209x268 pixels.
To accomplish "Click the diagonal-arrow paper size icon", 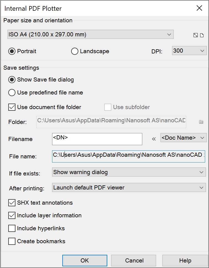I will click(195, 35).
